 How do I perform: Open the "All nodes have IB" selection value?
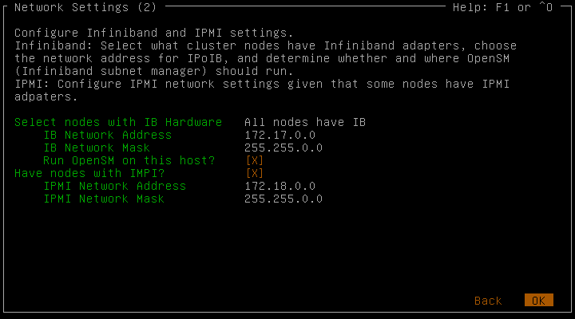click(x=305, y=122)
